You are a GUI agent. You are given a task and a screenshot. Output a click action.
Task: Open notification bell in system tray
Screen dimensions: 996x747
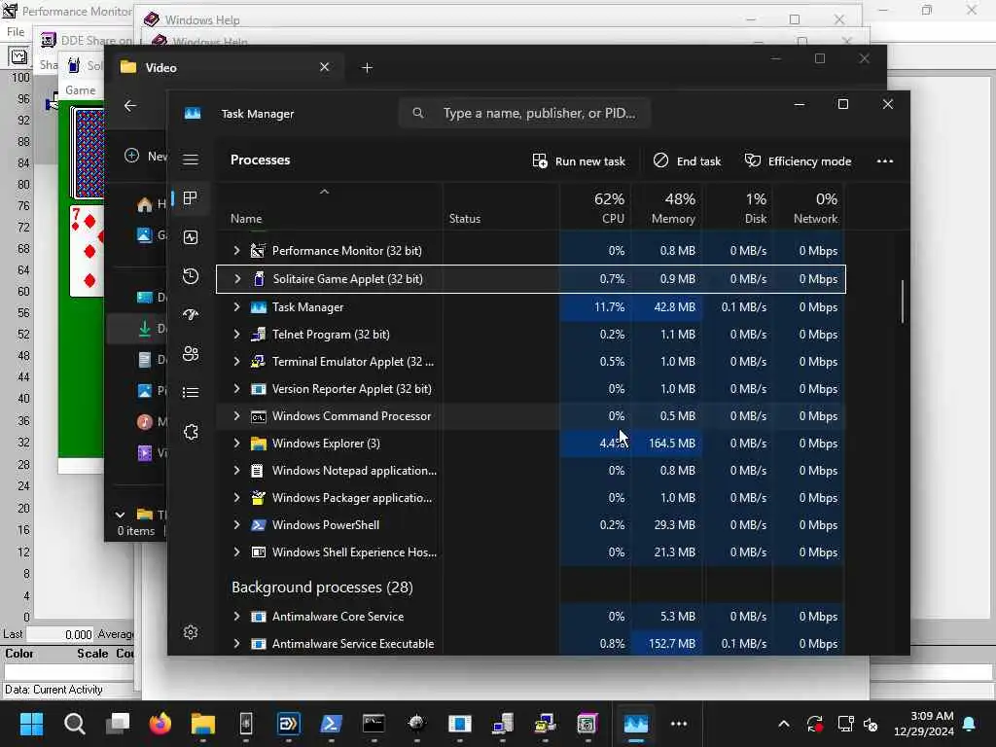pos(970,724)
